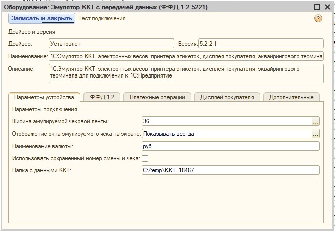Click the Описание description text area
The height and width of the screenshot is (231, 335).
click(x=186, y=72)
